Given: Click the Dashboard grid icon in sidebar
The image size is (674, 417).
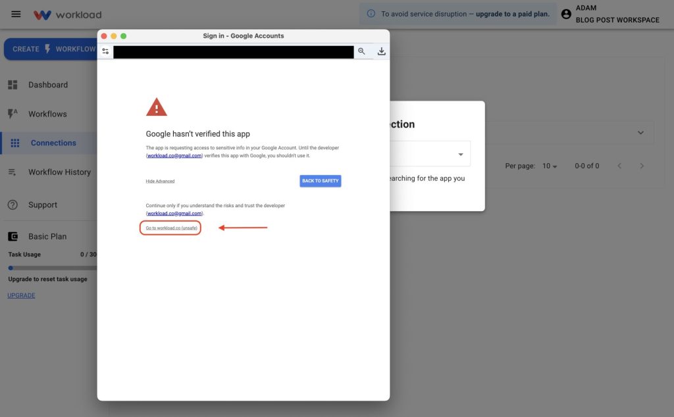Looking at the screenshot, I should click(x=13, y=85).
